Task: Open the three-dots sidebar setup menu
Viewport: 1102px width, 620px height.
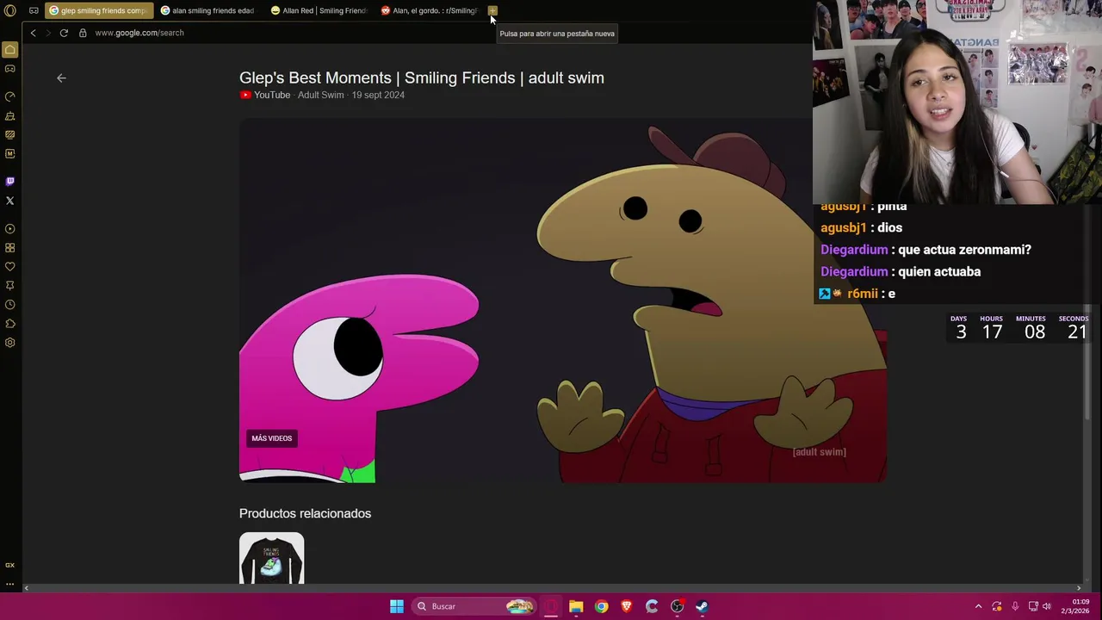Action: [10, 584]
